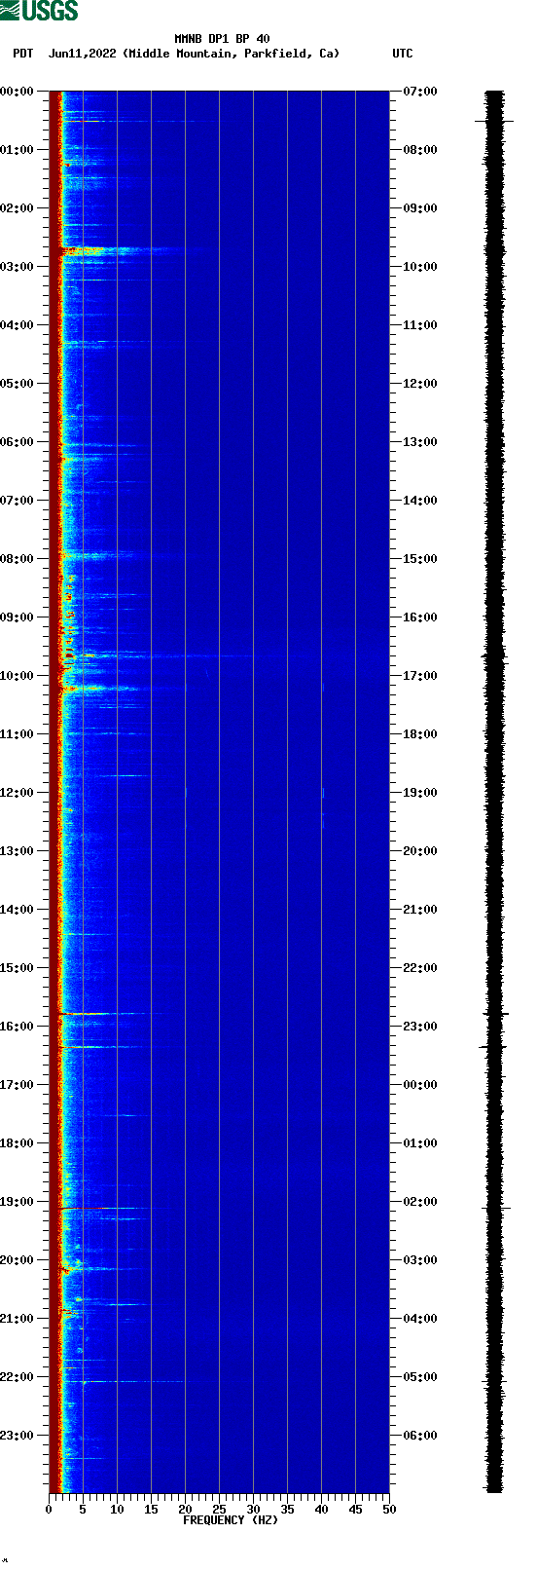The width and height of the screenshot is (537, 1571).
Task: Click the '12:00' label on the PDT axis
Action: (18, 793)
